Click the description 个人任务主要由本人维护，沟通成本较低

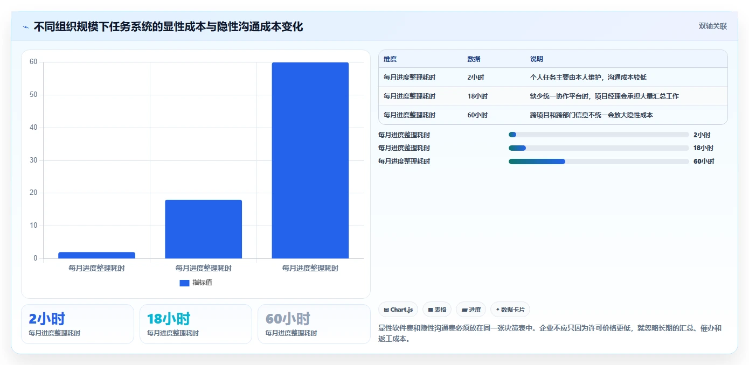588,78
